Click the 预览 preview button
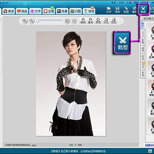154x154 pixels. [x=114, y=21]
